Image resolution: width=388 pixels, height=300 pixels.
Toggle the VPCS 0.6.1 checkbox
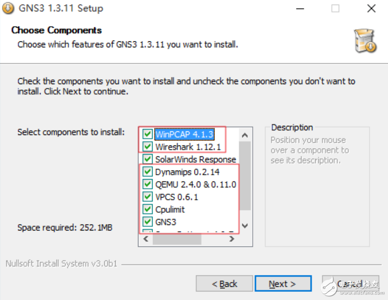click(x=147, y=197)
